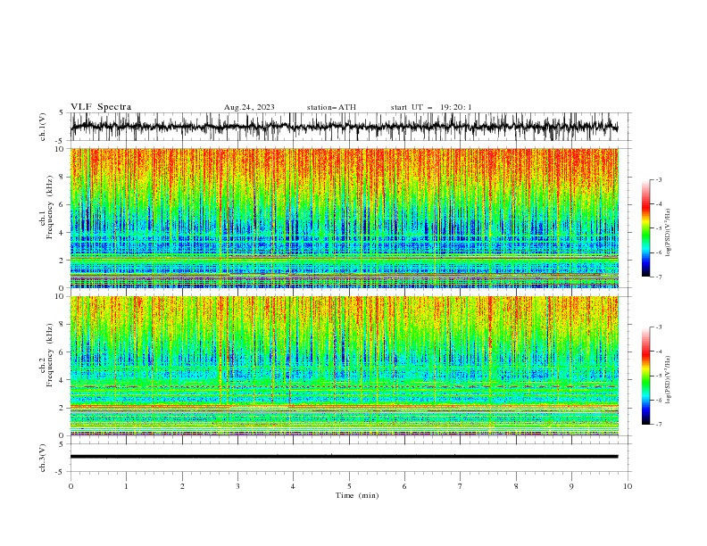
Task: Click the "-7" tick on ch.2 colorbar
Action: (x=658, y=424)
